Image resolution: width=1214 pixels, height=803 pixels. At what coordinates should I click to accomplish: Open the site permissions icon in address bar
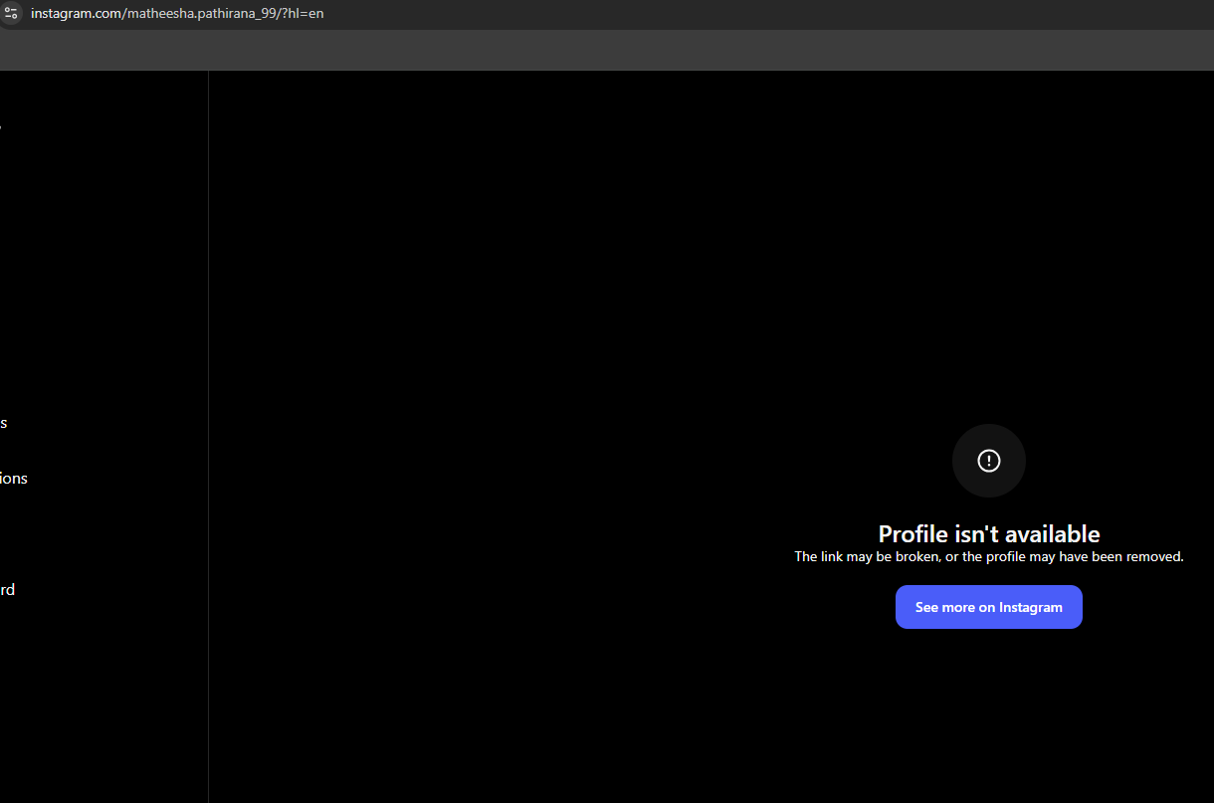point(11,14)
